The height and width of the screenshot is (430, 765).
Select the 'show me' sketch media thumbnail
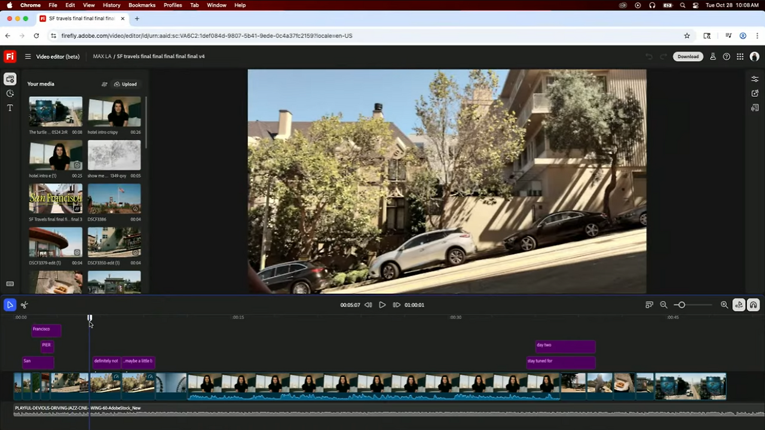114,155
